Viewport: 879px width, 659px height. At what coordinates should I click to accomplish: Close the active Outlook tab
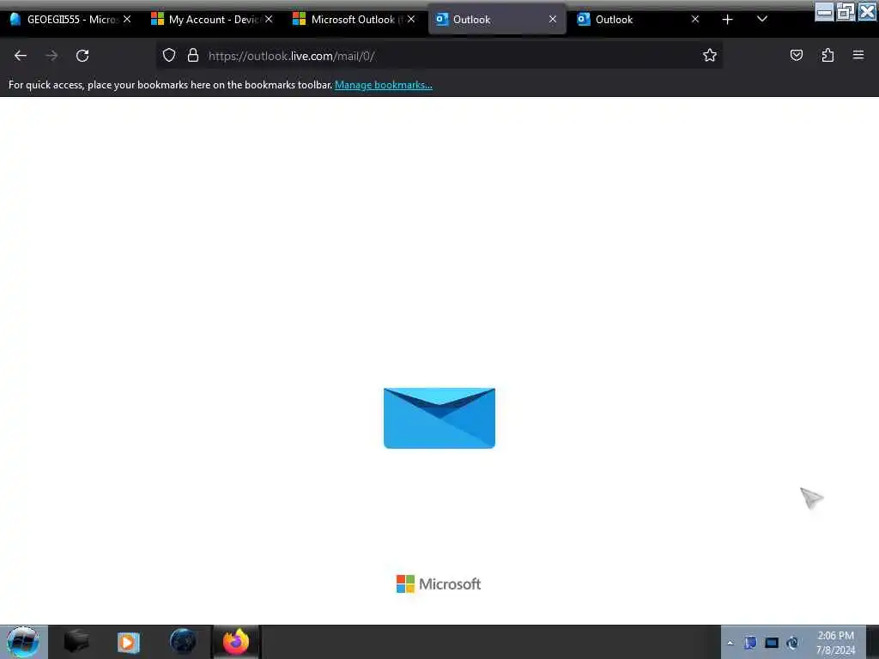[x=553, y=19]
